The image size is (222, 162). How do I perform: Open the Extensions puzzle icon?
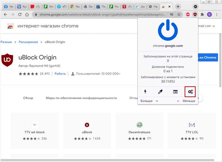[x=202, y=14]
